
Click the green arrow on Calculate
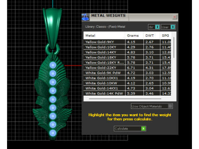coord(143,129)
